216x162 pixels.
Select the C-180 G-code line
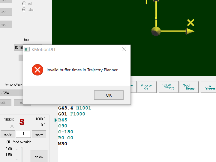point(65,132)
